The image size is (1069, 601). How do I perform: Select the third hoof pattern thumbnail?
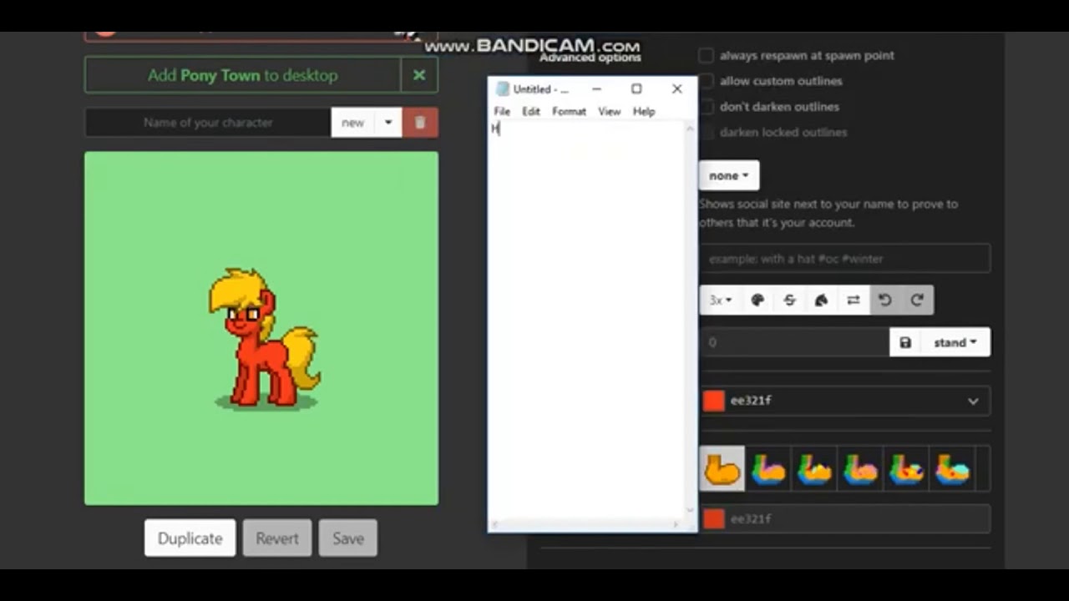814,469
